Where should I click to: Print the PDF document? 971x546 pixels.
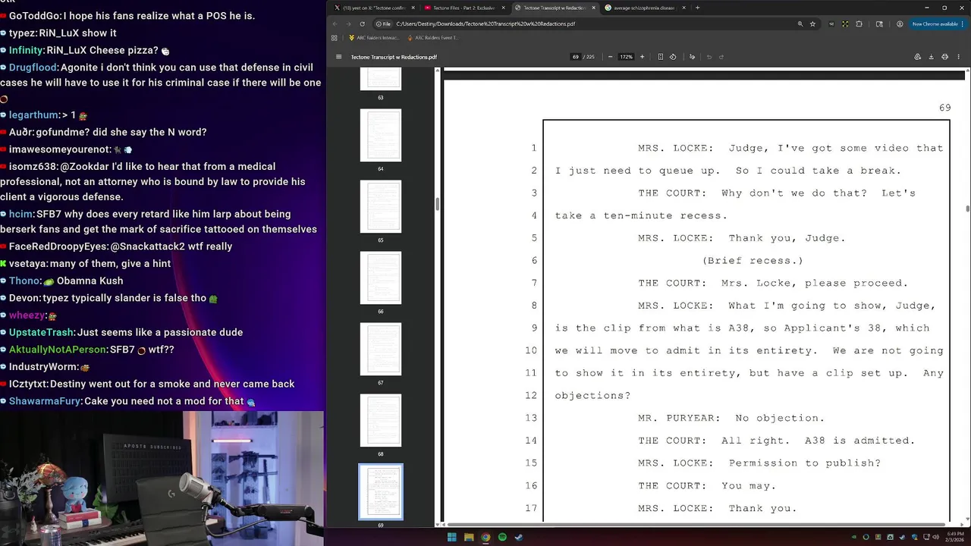(x=944, y=57)
